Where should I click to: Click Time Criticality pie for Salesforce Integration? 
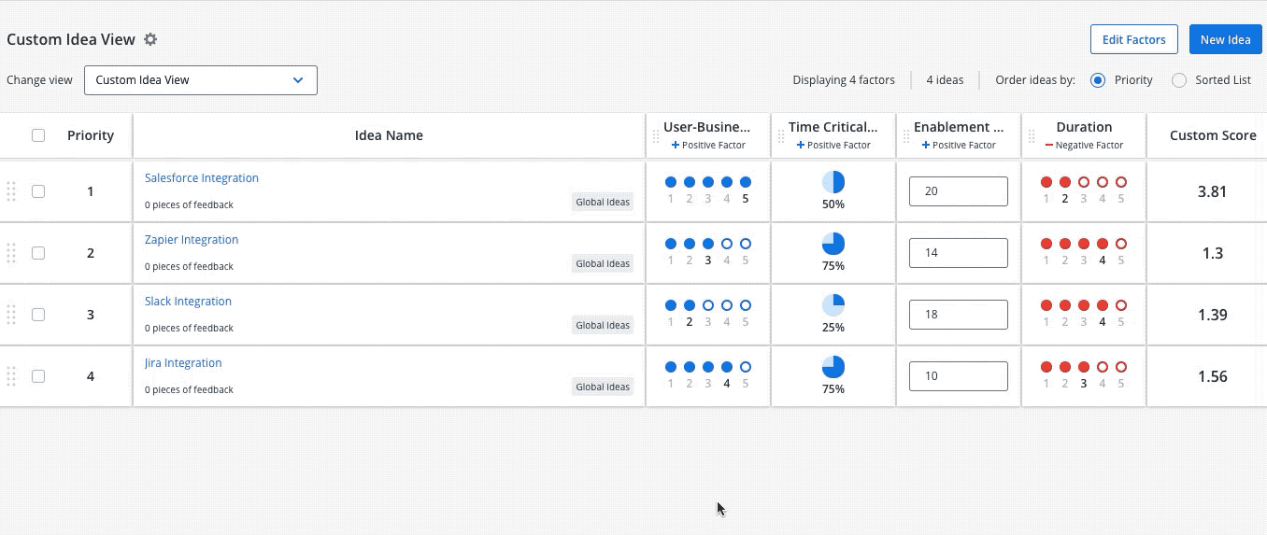pos(833,183)
